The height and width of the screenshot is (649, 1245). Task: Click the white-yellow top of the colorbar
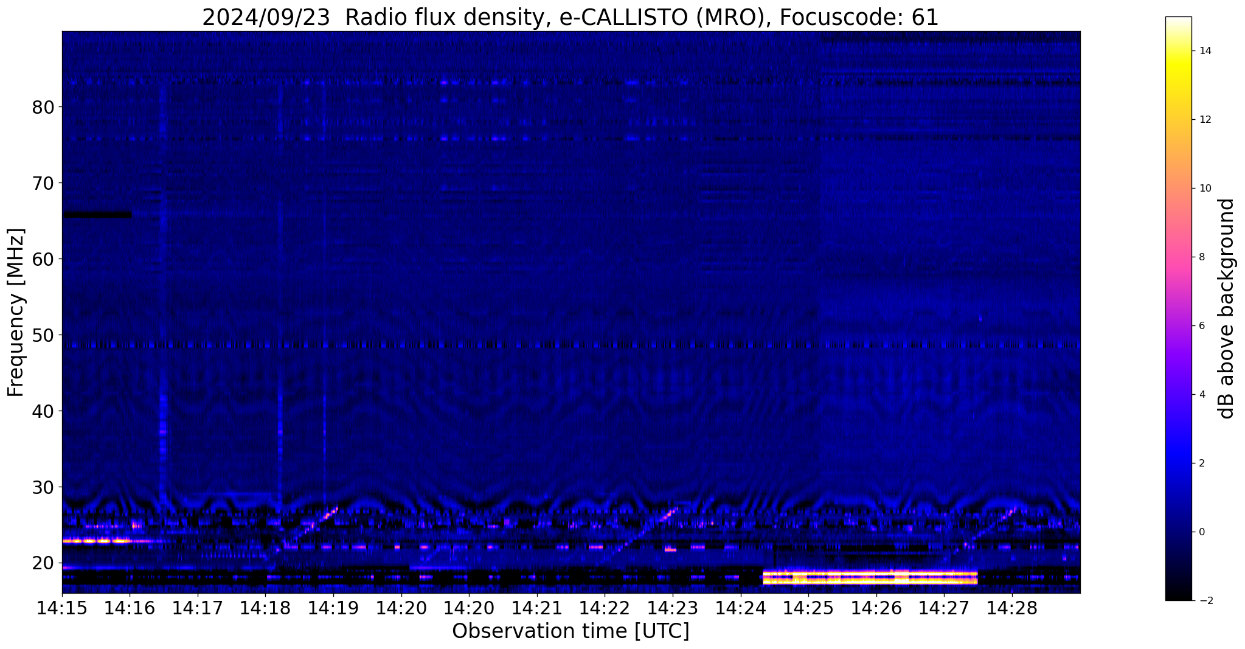[1178, 36]
